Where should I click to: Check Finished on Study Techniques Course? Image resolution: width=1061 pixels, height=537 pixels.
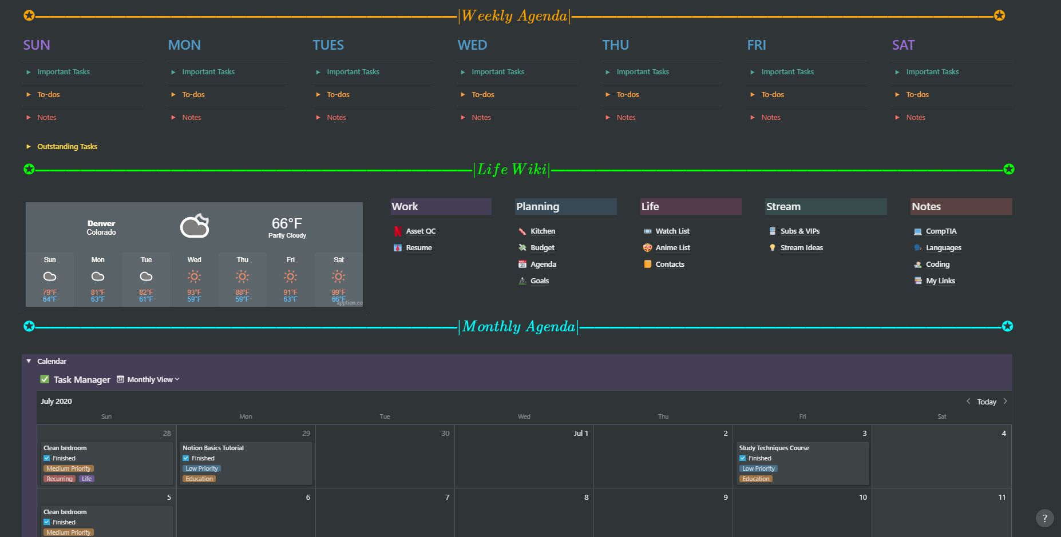742,458
